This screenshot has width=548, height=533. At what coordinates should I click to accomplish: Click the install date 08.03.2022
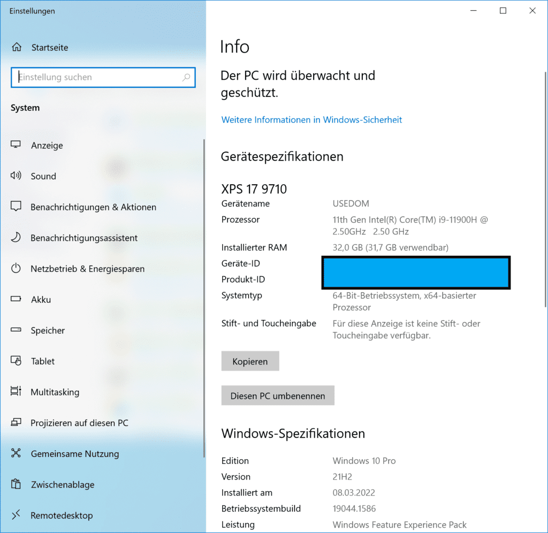click(354, 492)
